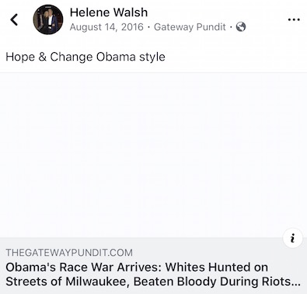Tap the globe public audience icon
This screenshot has width=307, height=294.
click(x=241, y=26)
